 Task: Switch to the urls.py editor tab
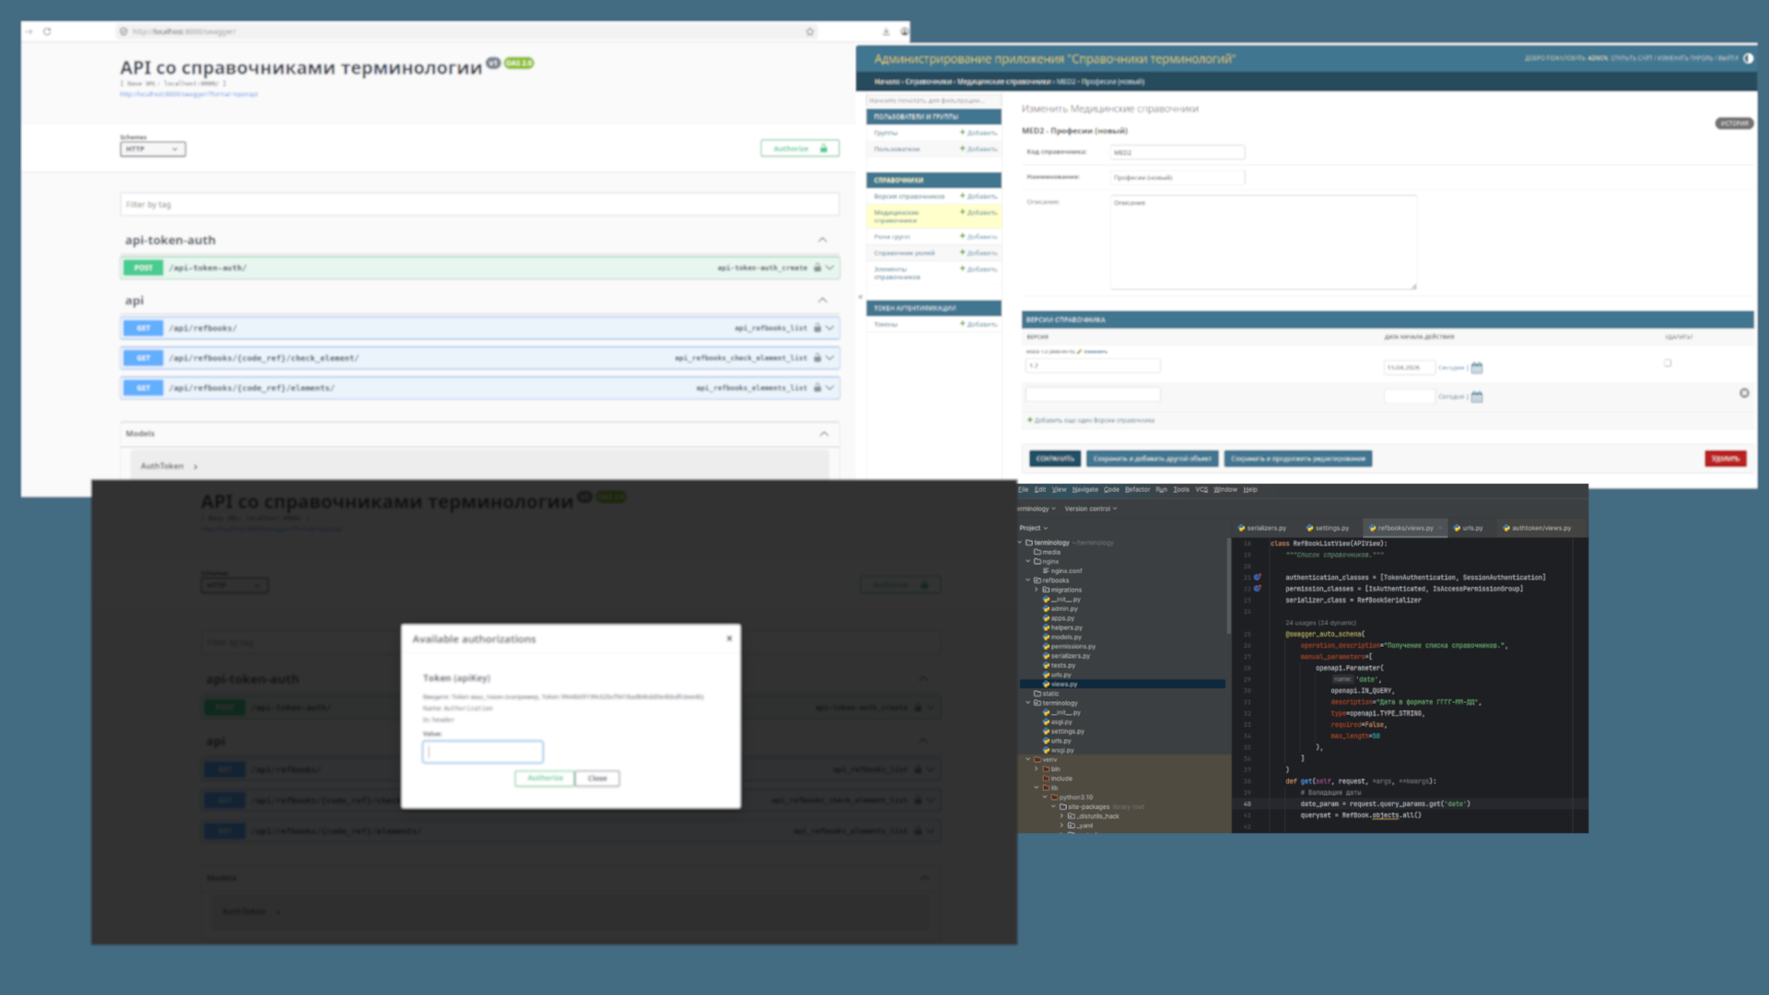coord(1469,528)
